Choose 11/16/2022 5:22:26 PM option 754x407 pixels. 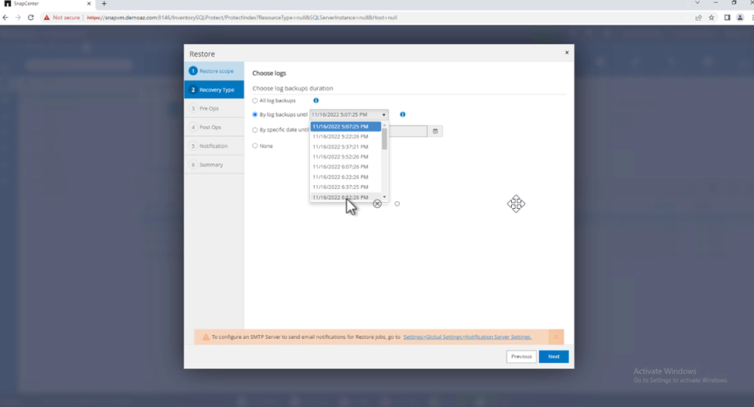click(x=346, y=137)
